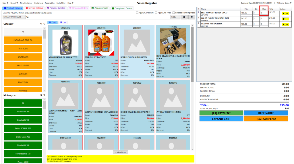Click the [Esc] SUSPEND button

click(266, 119)
